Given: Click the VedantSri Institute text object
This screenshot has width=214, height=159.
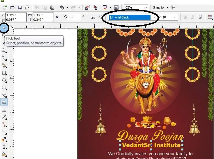Looking at the screenshot, I should (151, 145).
